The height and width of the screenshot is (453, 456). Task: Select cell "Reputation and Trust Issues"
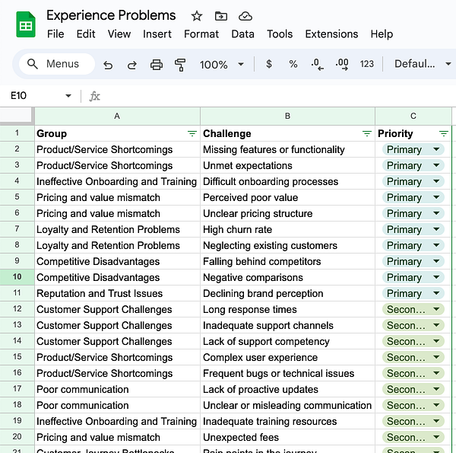click(x=117, y=293)
